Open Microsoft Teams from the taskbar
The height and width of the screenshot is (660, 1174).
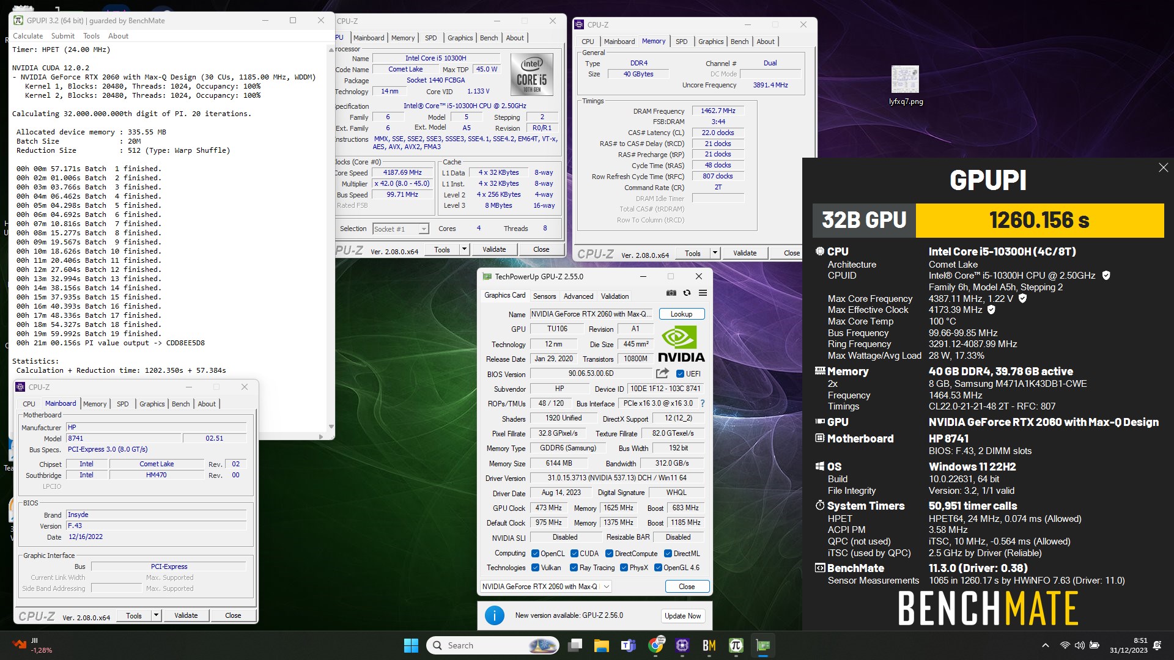tap(628, 645)
